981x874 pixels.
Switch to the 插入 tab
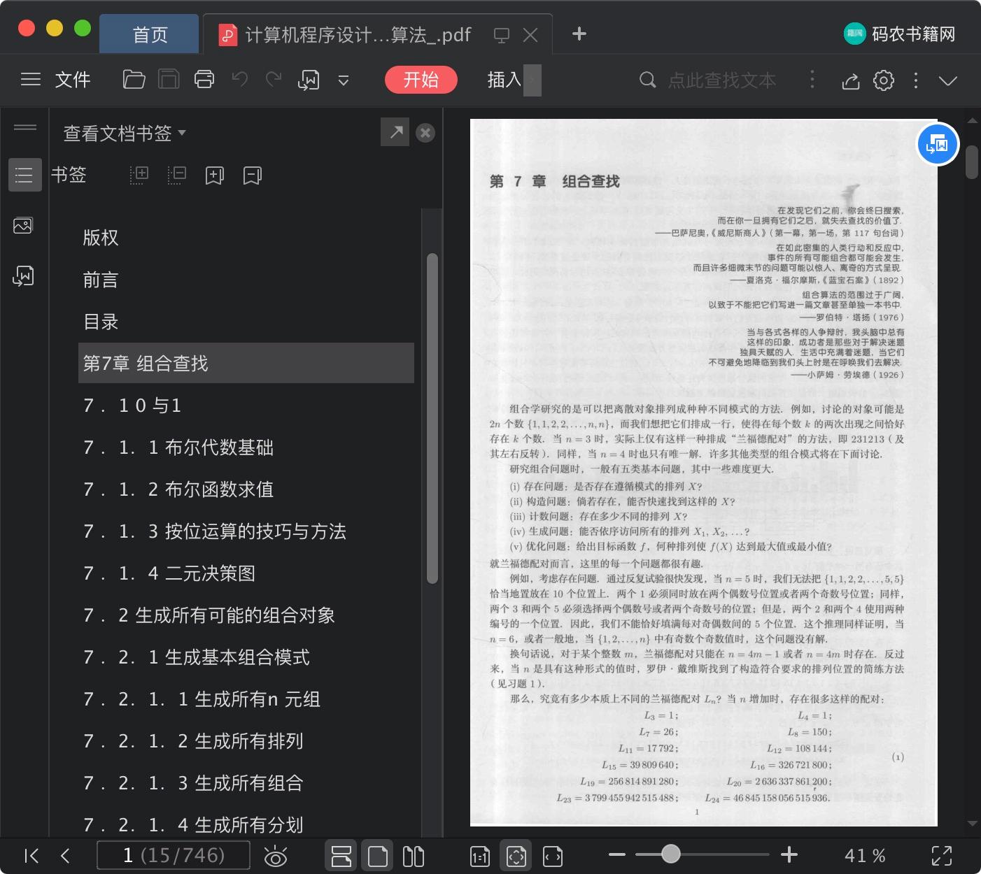point(504,80)
